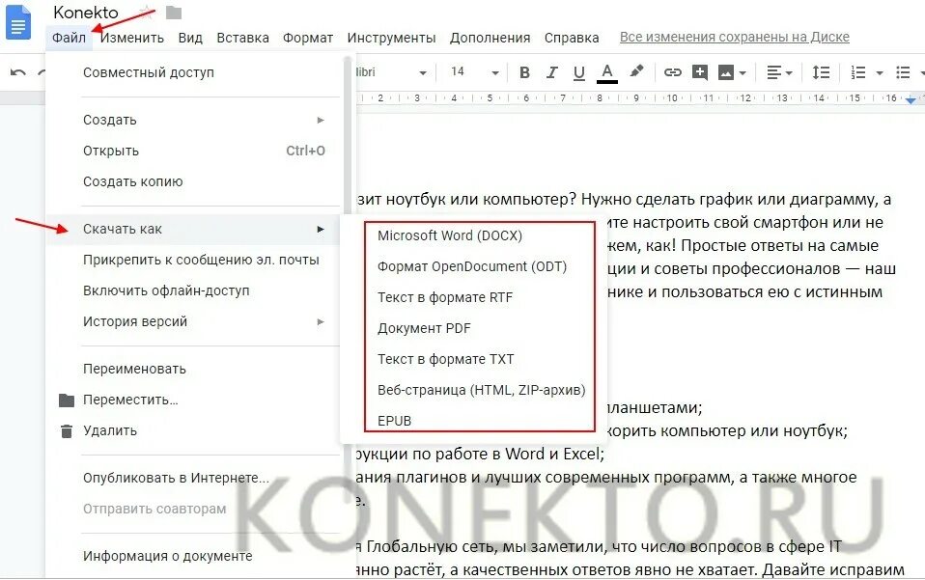Click the Bulleted list icon
This screenshot has height=580, width=925.
903,72
